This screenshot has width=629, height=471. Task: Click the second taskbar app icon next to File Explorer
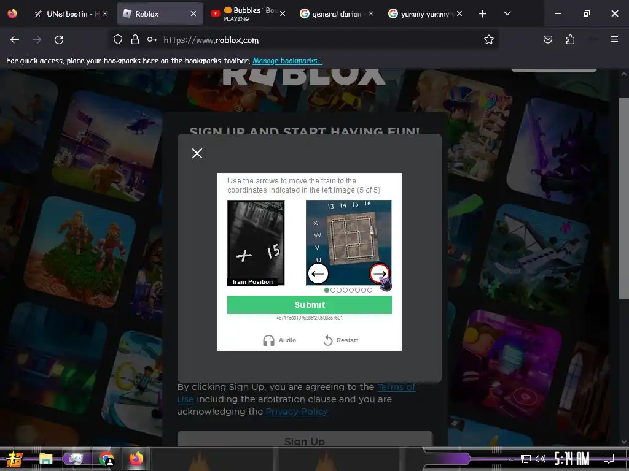coord(76,459)
